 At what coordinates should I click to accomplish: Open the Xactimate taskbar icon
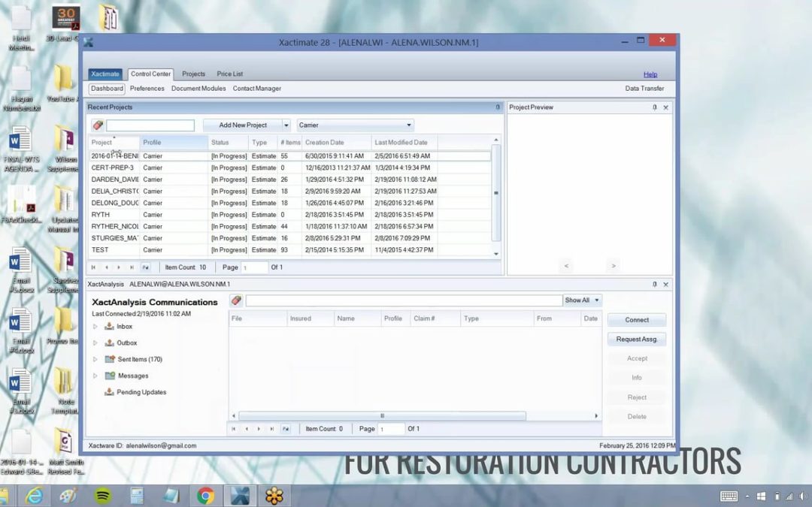coord(240,496)
